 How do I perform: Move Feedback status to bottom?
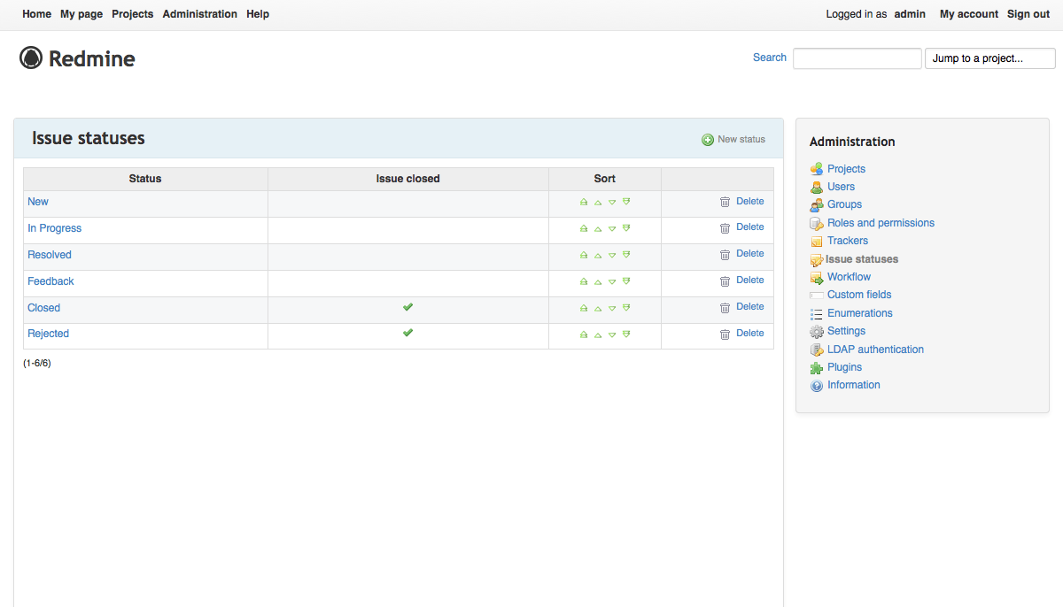pos(626,281)
